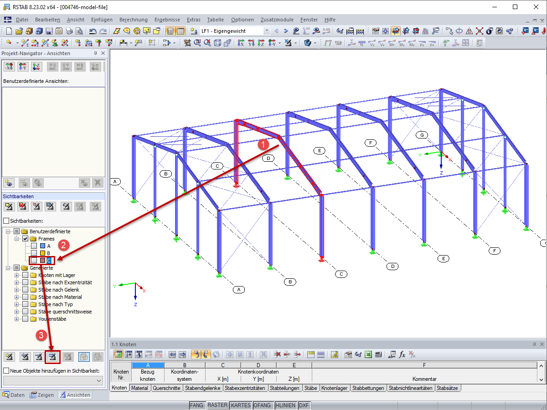This screenshot has width=547, height=410.
Task: Check Stäbe nach Gelenk checkbox
Action: click(26, 290)
